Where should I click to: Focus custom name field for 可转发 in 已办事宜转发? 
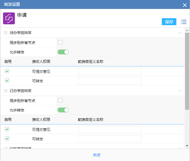click(109, 139)
